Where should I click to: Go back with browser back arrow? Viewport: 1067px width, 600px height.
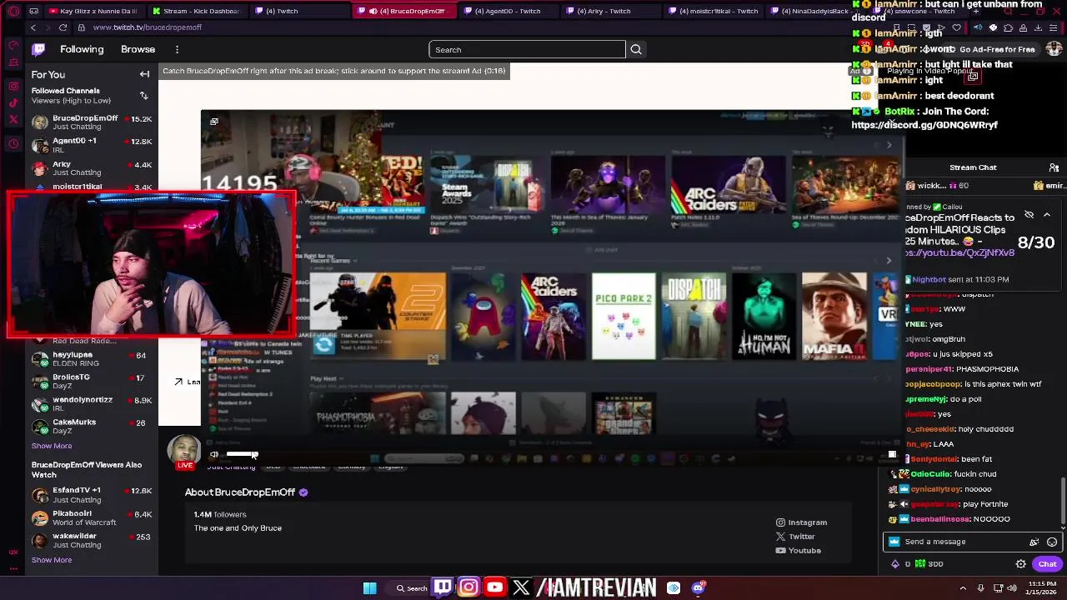tap(33, 27)
